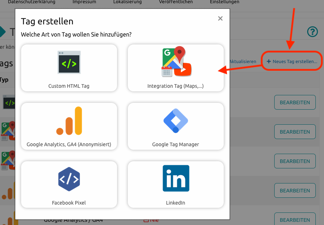Choose the Integration Tag maps icon
The height and width of the screenshot is (225, 324).
[x=175, y=62]
